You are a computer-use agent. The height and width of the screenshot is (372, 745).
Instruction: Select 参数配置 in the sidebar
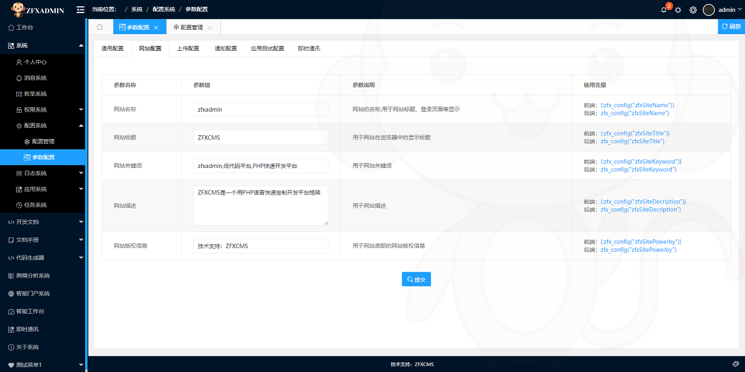click(x=43, y=157)
